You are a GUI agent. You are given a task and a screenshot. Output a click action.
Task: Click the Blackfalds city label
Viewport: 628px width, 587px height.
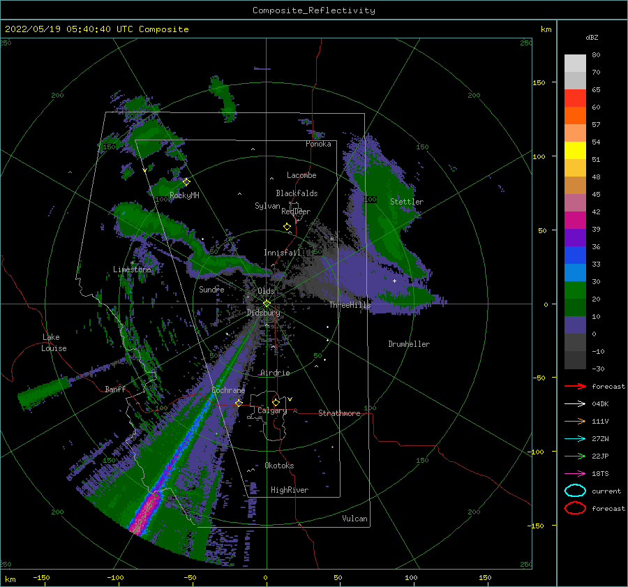(297, 193)
